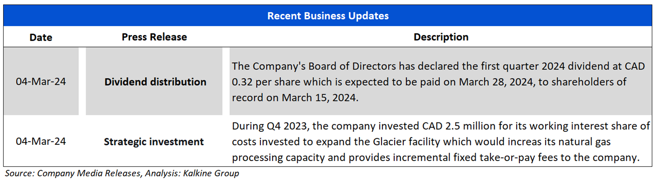655x183 pixels.
Task: Select the Strategic investment cell
Action: point(154,142)
